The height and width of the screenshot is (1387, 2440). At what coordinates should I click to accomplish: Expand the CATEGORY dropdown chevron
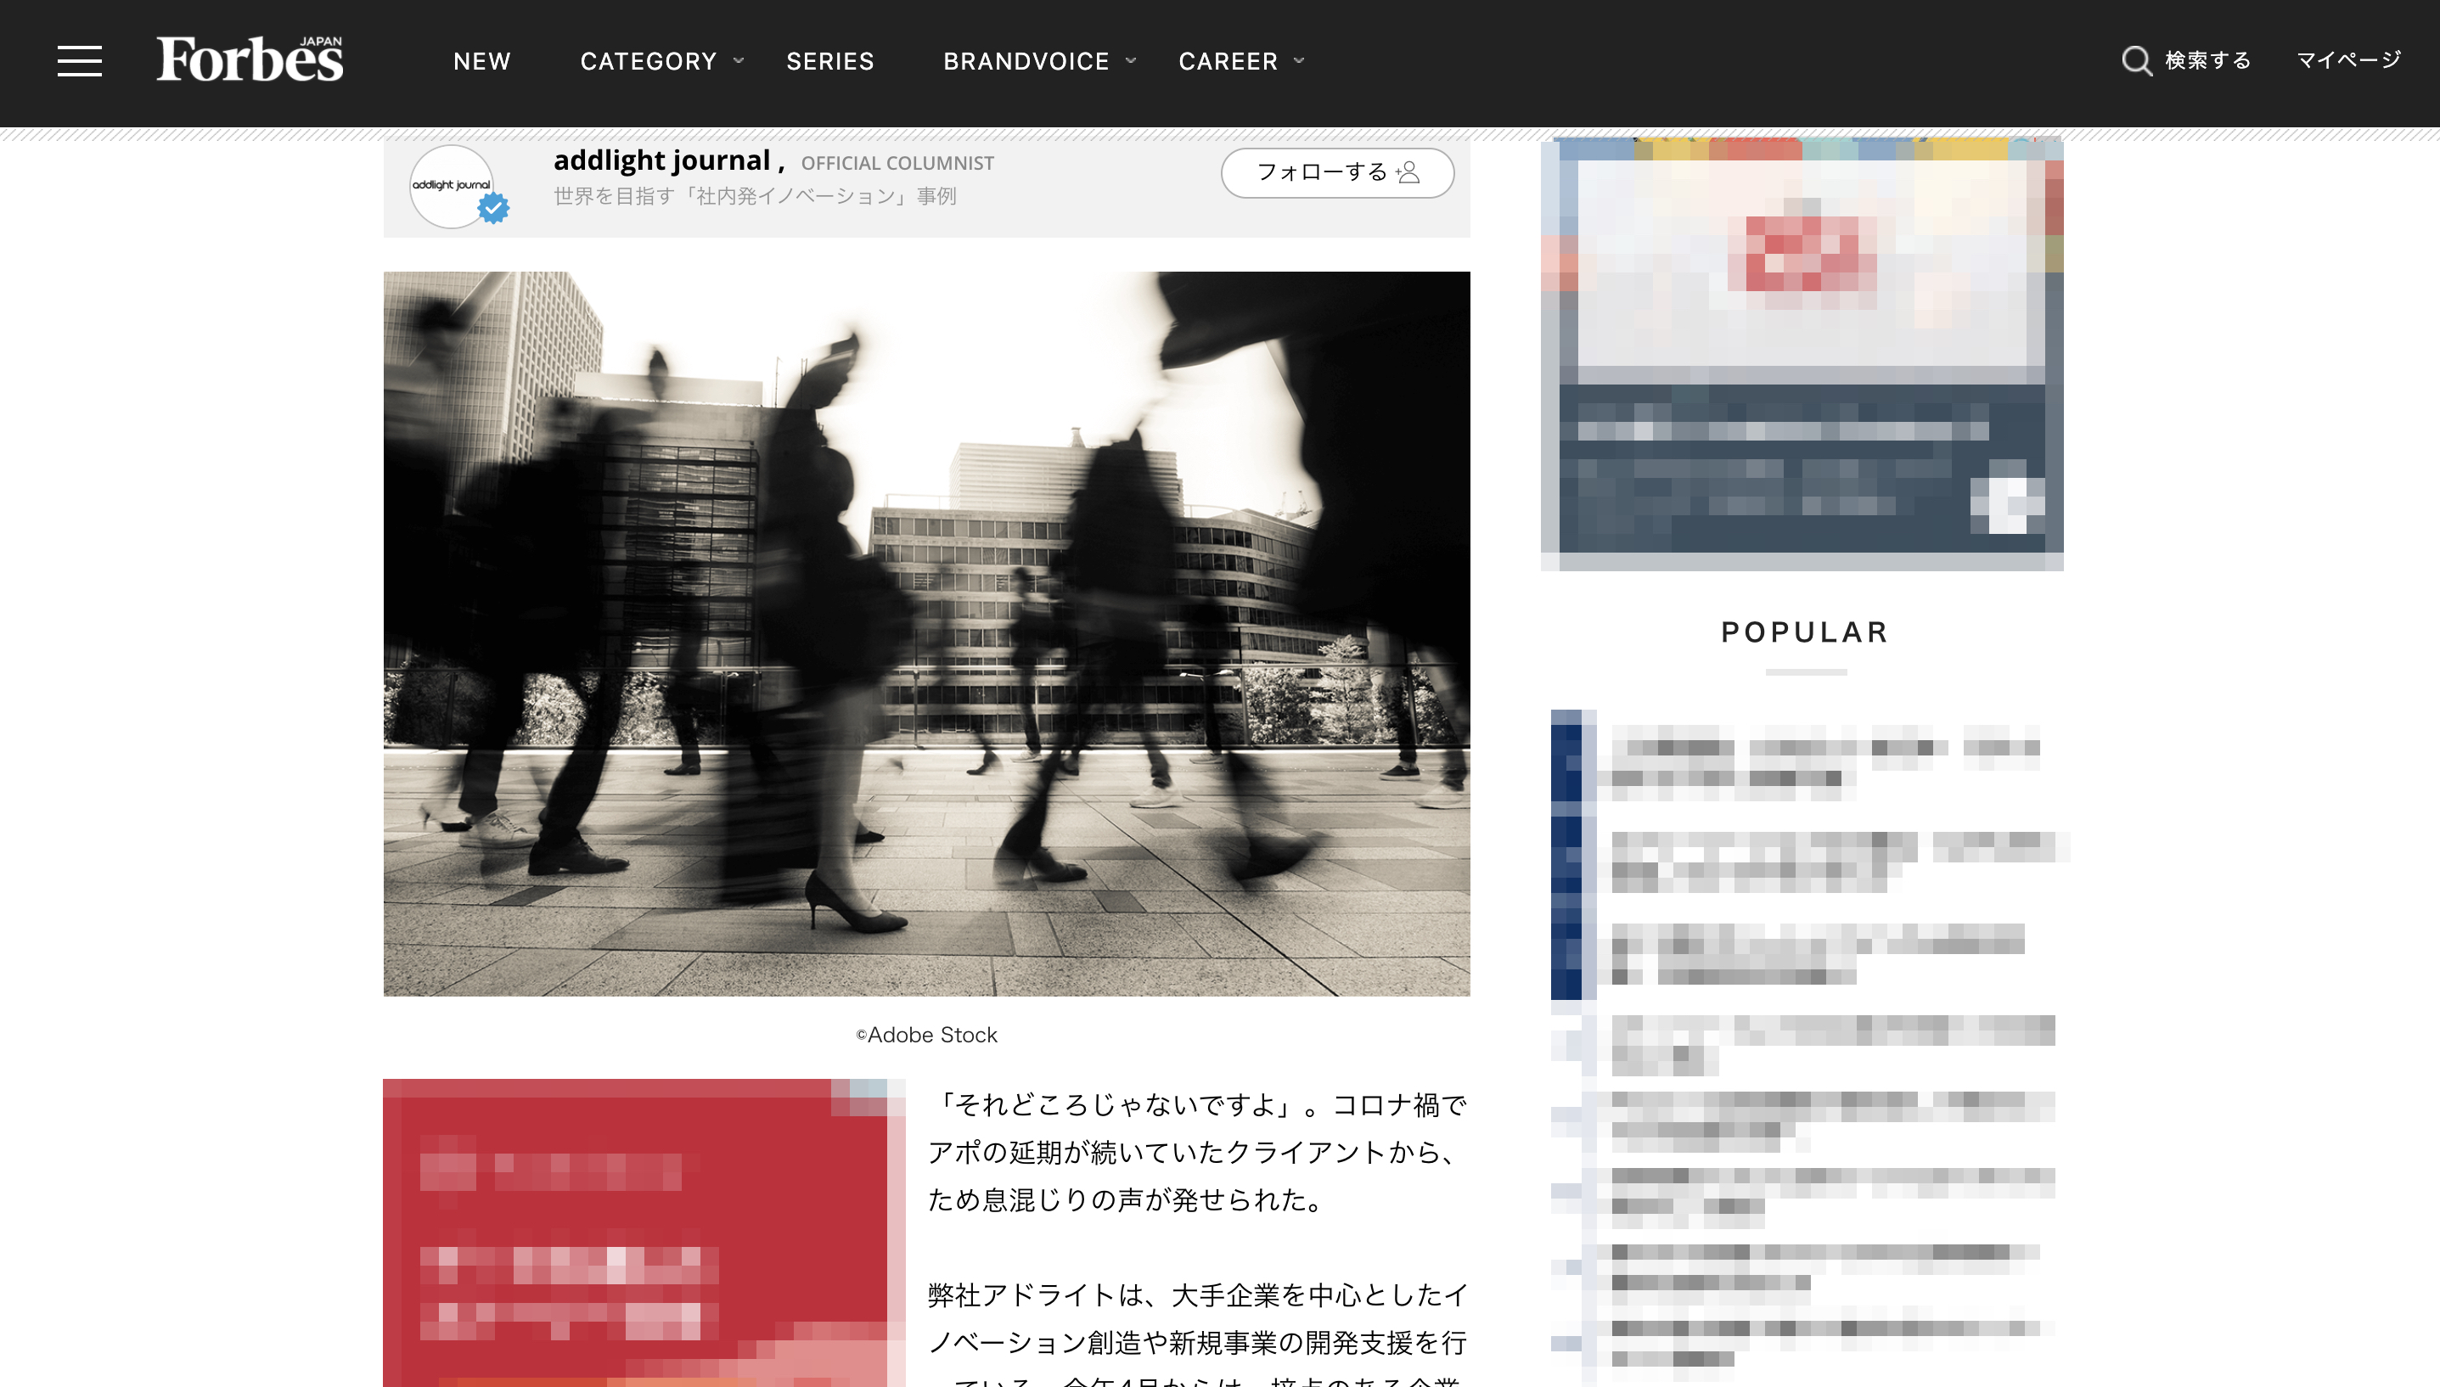[739, 61]
